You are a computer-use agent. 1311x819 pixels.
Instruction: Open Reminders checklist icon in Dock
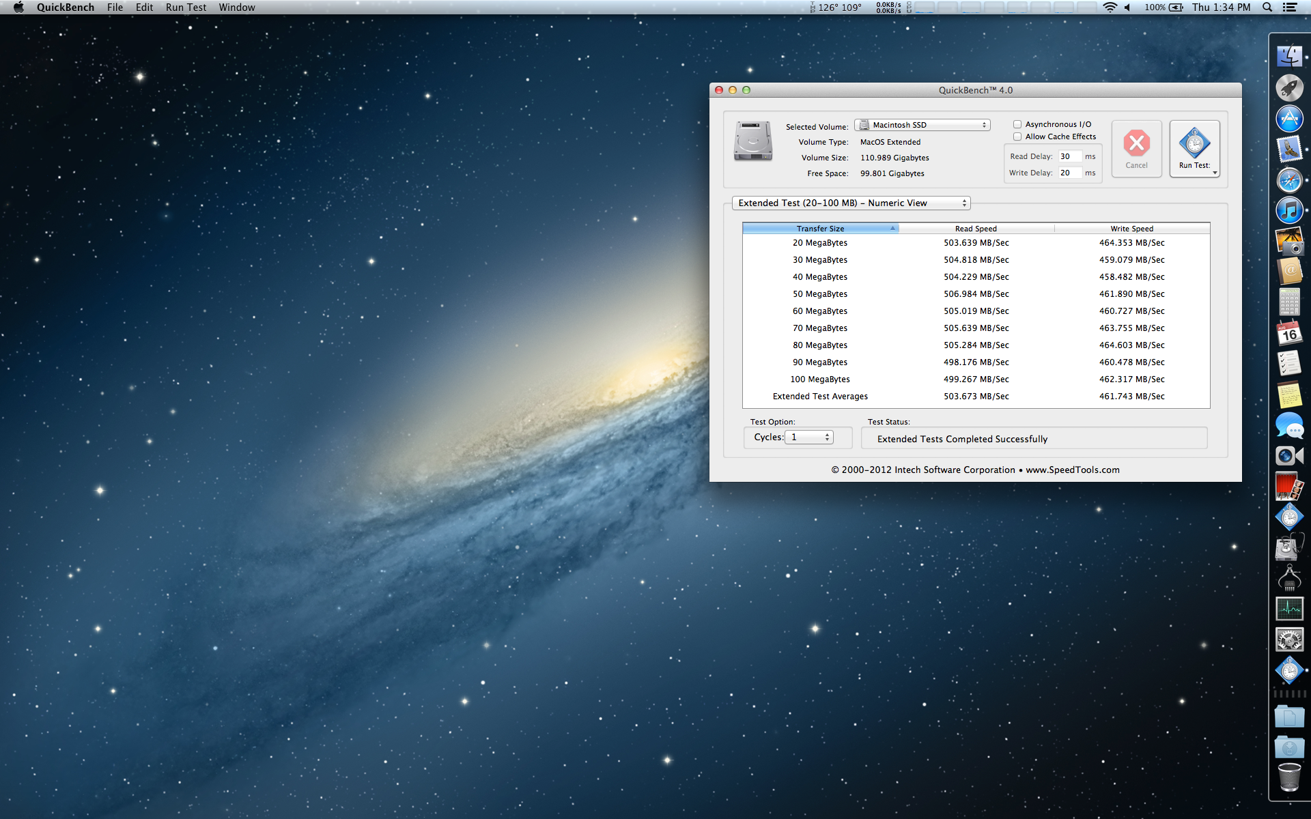1289,364
